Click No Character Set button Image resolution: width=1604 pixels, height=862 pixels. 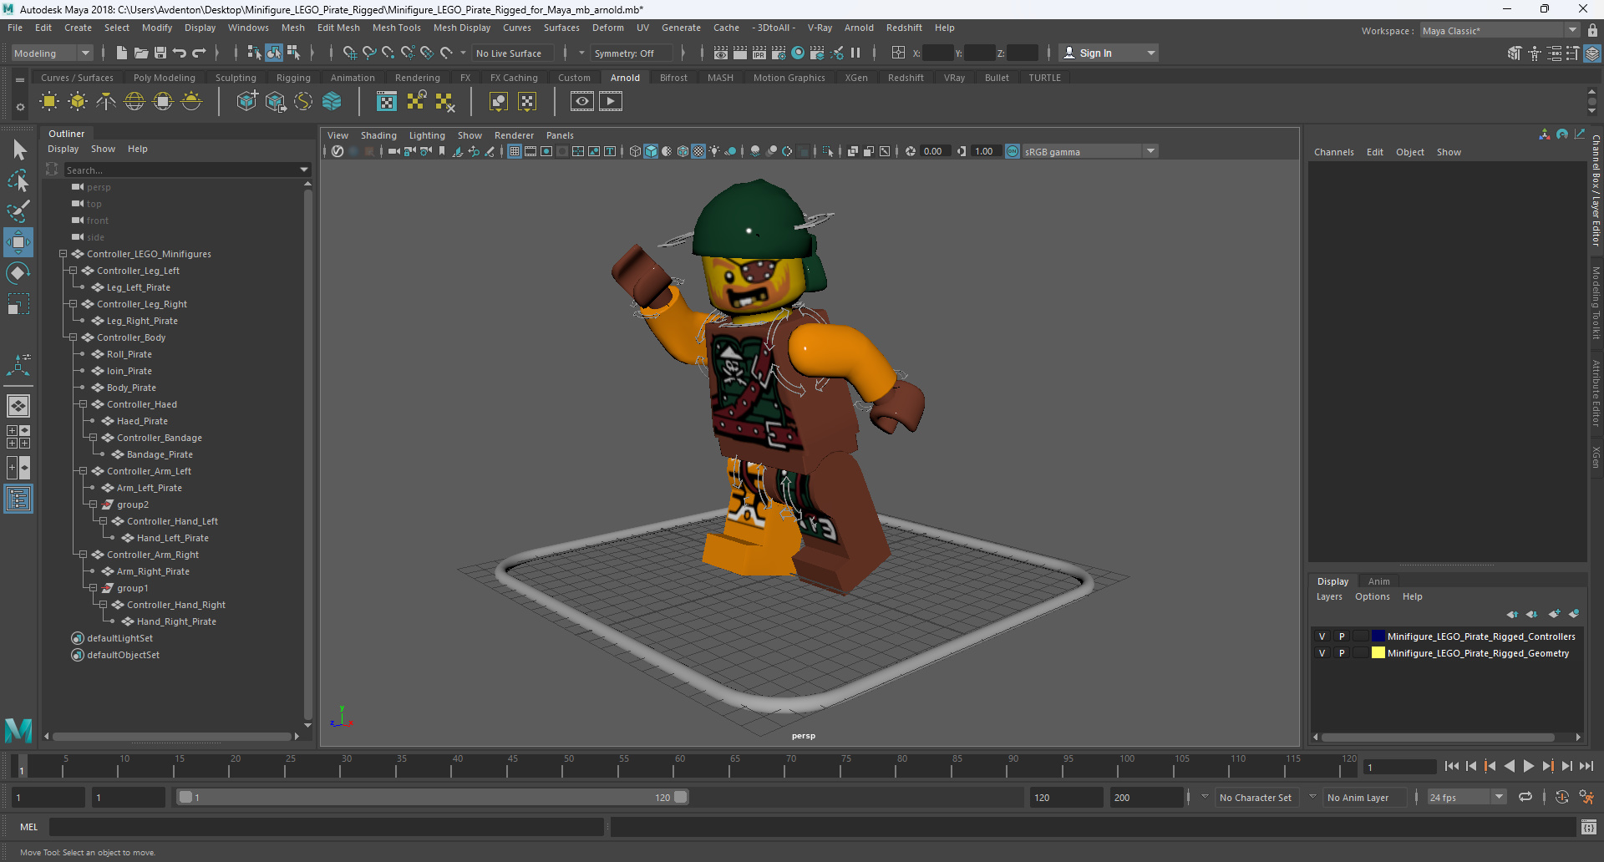pyautogui.click(x=1255, y=797)
